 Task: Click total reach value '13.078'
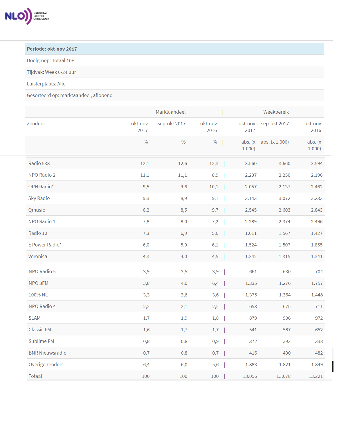tap(284, 376)
